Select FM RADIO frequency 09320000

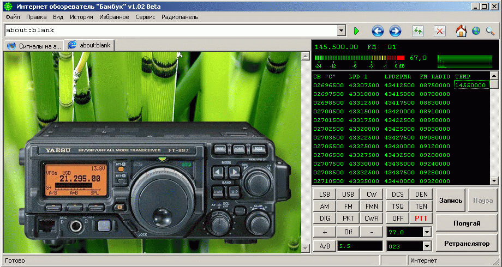[435, 181]
